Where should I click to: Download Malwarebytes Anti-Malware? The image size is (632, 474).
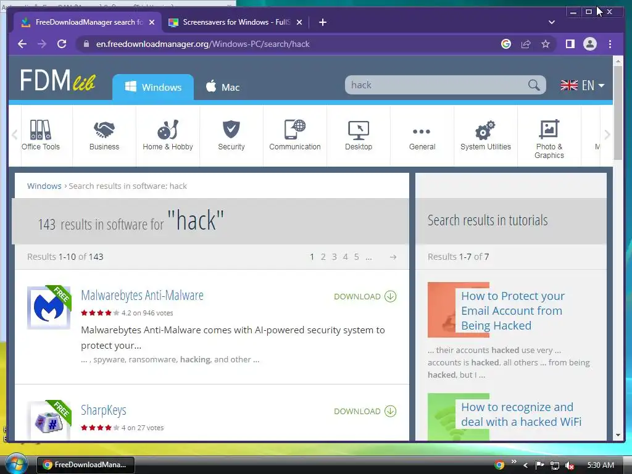(x=365, y=296)
